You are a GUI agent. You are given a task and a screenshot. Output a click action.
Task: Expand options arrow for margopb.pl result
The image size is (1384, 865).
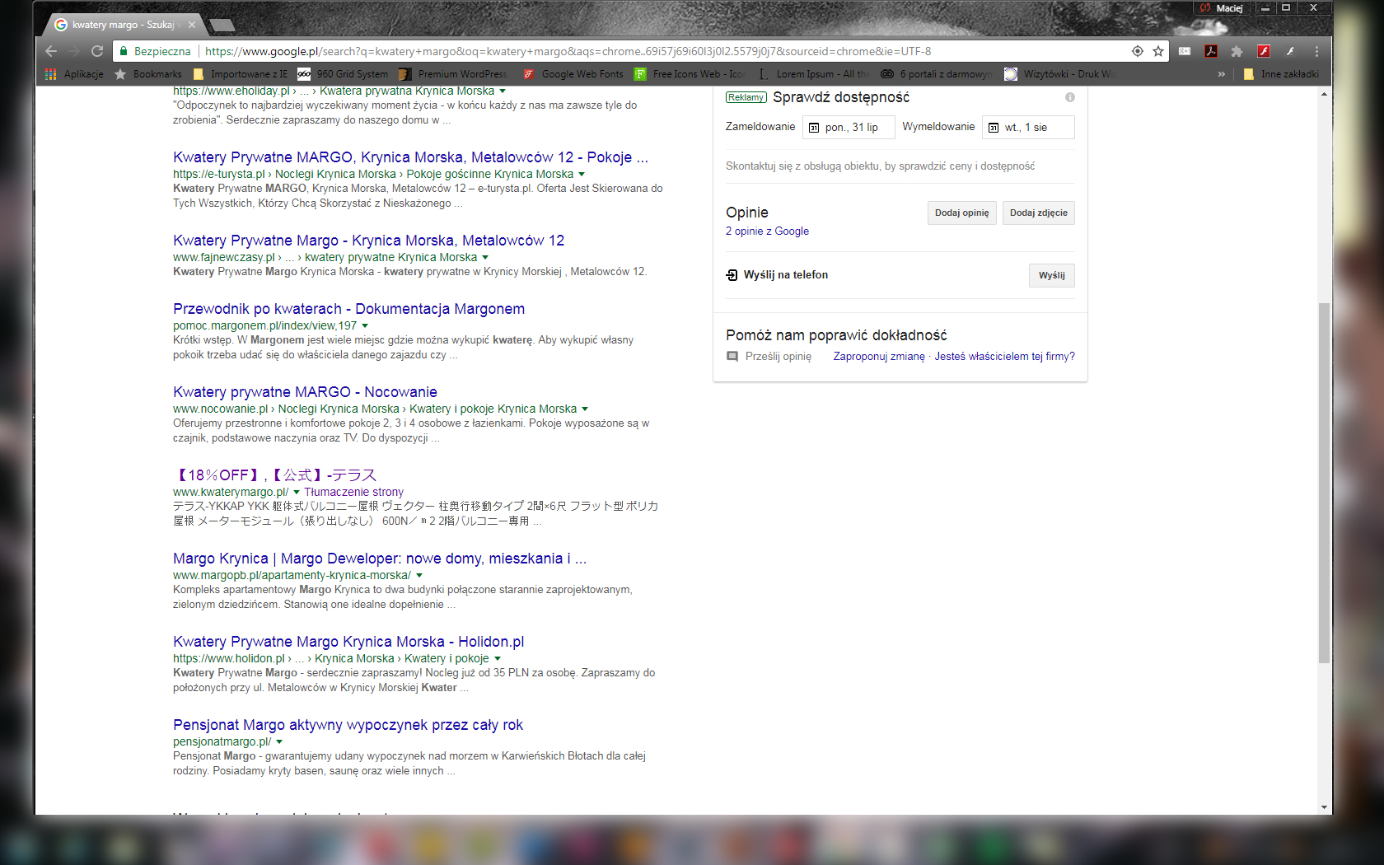pyautogui.click(x=419, y=576)
